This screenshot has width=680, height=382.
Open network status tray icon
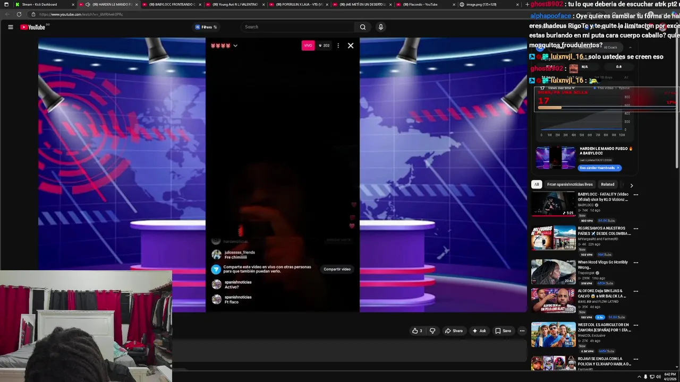(x=652, y=377)
